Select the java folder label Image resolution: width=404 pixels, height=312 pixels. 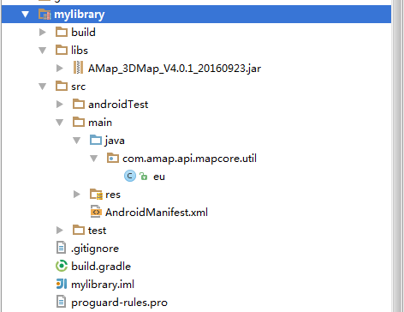(x=115, y=141)
